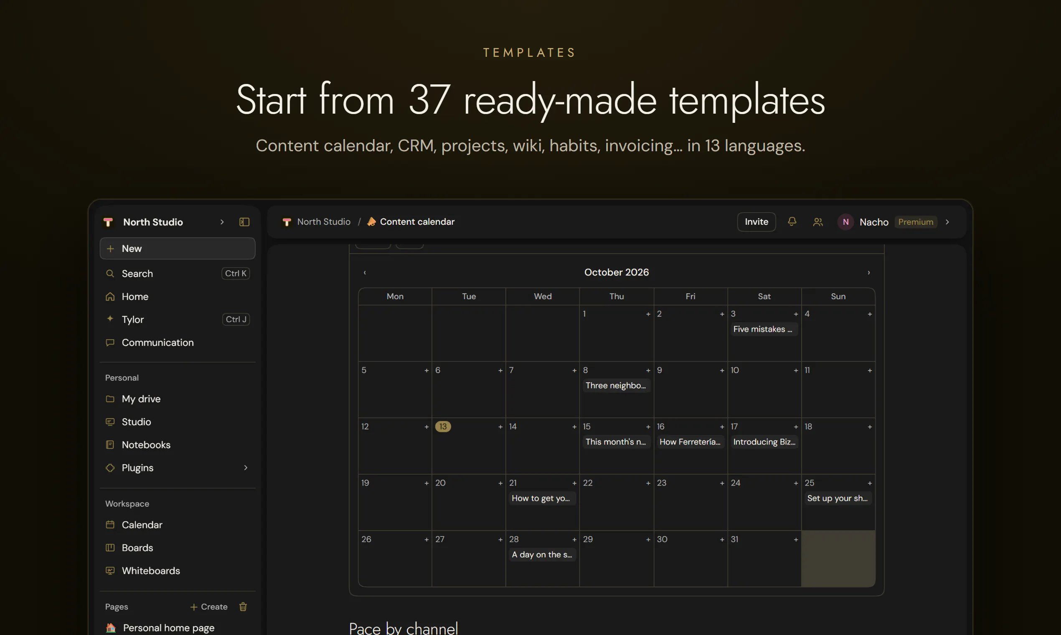Go to next month arrow
The height and width of the screenshot is (635, 1061).
coord(868,272)
